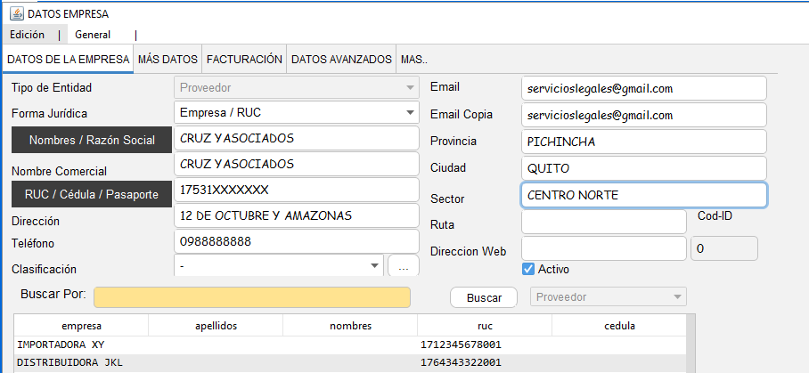
Task: Select the MAS.. tab
Action: (414, 60)
